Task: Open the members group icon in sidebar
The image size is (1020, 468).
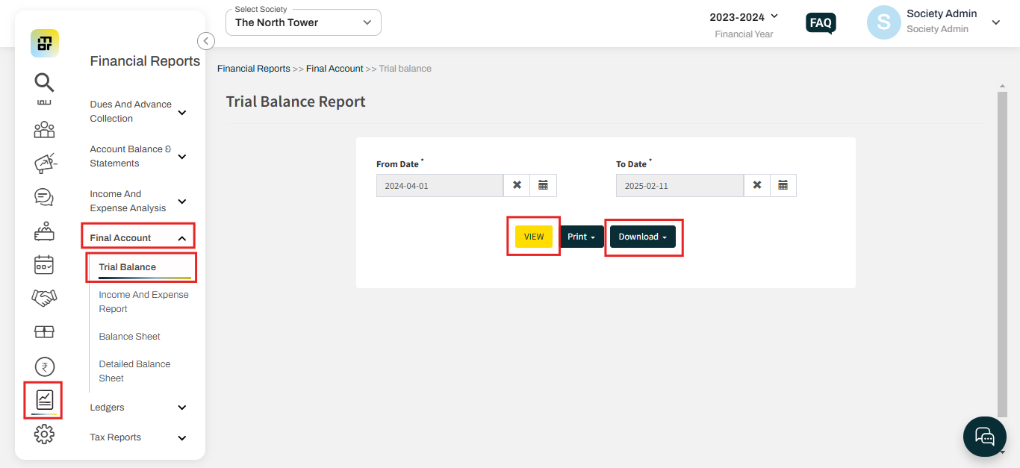Action: point(44,130)
